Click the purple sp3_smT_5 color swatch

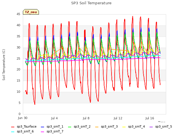[x=151, y=127]
